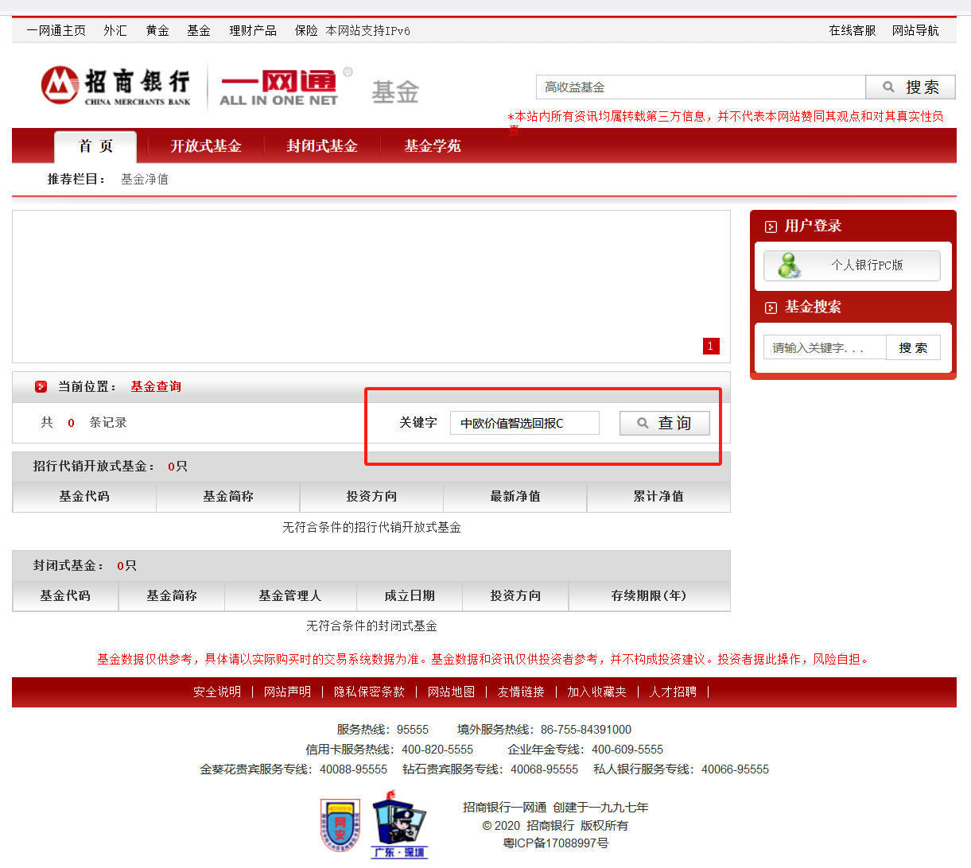Click the 累计净值 column header

(x=658, y=497)
